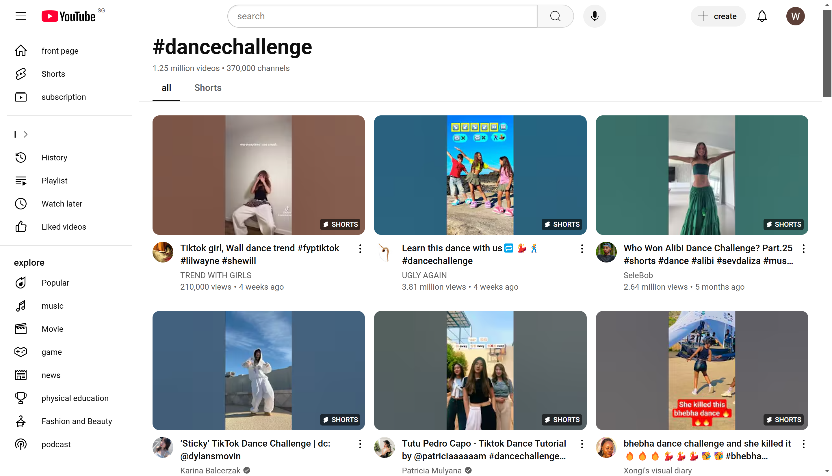
Task: Open options menu for Alibi Dance Challenge video
Action: pyautogui.click(x=803, y=249)
